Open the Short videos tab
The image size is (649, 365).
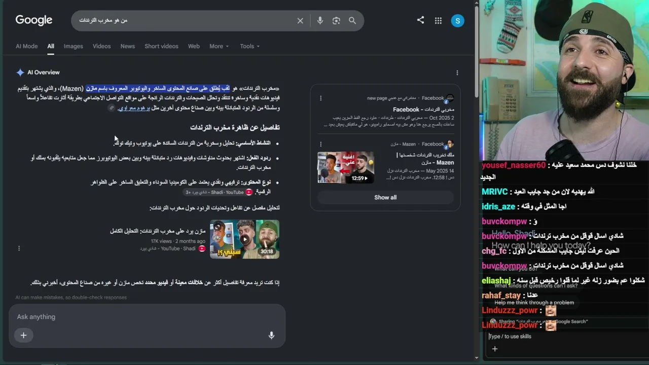pos(161,46)
